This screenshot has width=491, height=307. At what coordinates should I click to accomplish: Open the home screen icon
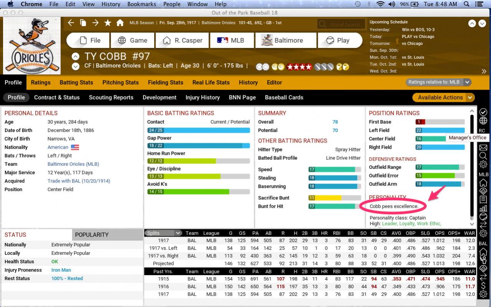pos(120,23)
